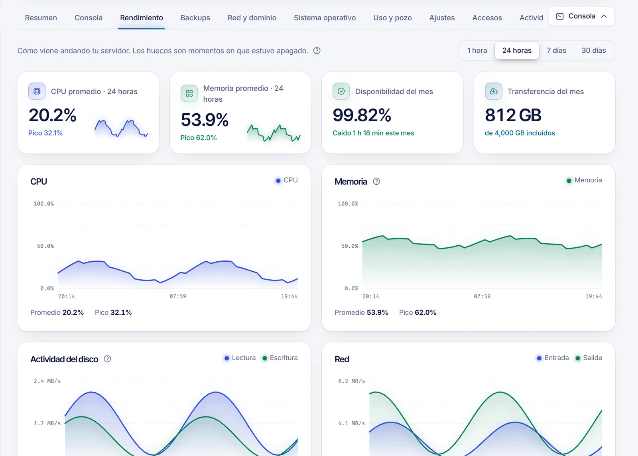
Task: Select the 7 días time range
Action: (x=556, y=51)
